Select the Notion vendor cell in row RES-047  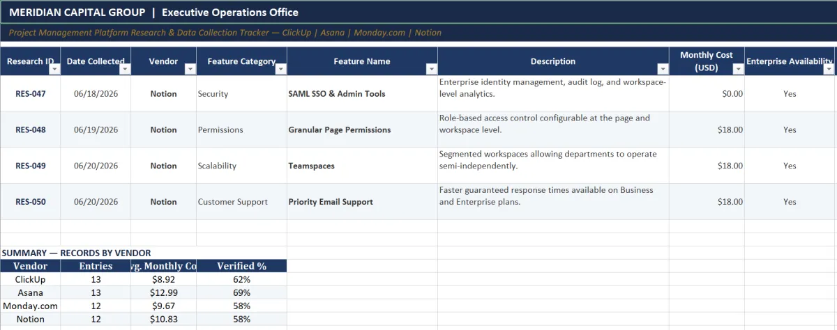[x=163, y=93]
